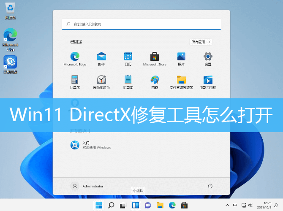Viewport: 283px width, 211px height.
Task: Launch 闹钟和时钟 Alarms & Clock app
Action: [101, 80]
